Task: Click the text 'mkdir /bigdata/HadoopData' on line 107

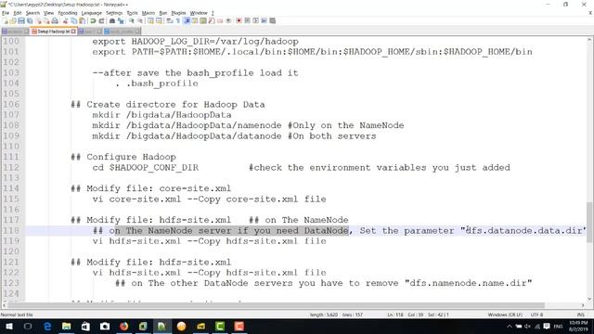Action: [161, 115]
